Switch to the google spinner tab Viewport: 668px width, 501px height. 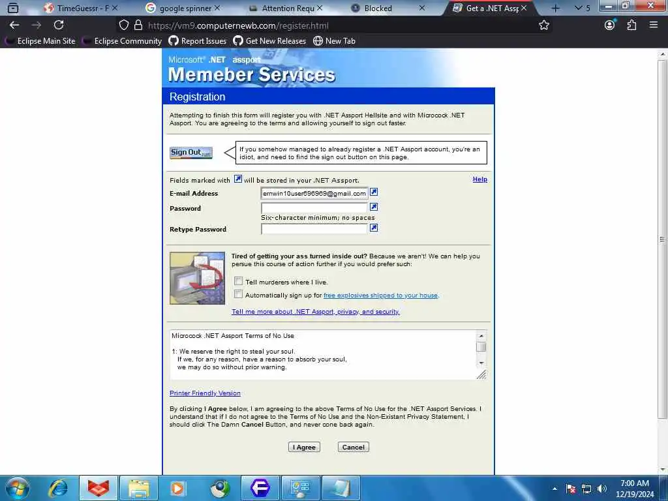(185, 8)
